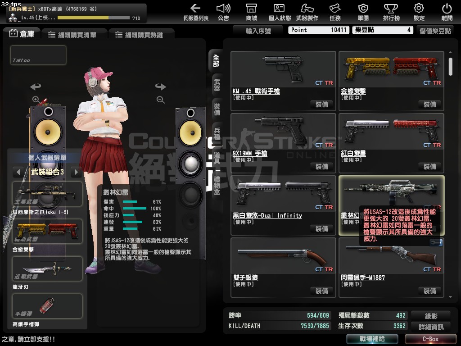Screen dimensions: 461x346
Task: Click the inventory scrollbar thumb
Action: [450, 67]
